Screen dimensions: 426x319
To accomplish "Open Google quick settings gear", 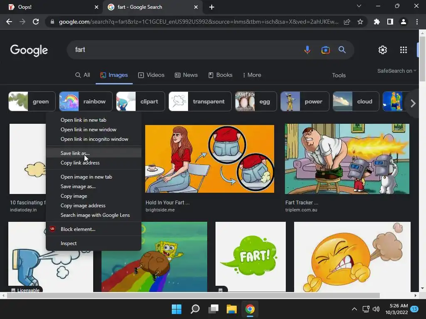I will pos(383,50).
